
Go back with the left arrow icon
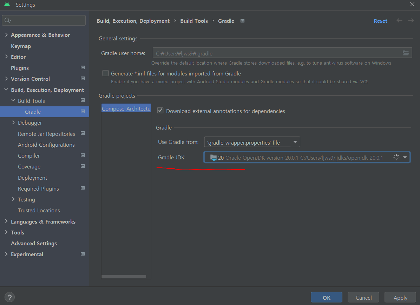(399, 21)
